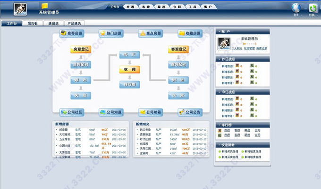This screenshot has width=321, height=189.
Task: Click the green arrow beside 新增租赁房源
Action: (243, 151)
